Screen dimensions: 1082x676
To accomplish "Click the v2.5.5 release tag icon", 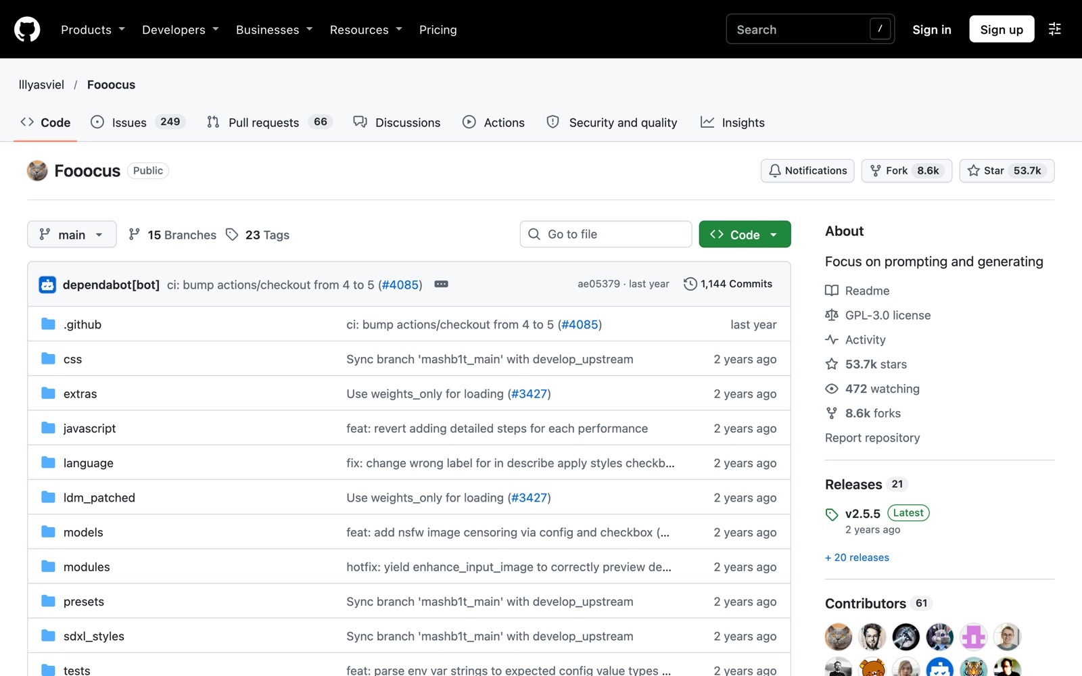I will [x=832, y=514].
